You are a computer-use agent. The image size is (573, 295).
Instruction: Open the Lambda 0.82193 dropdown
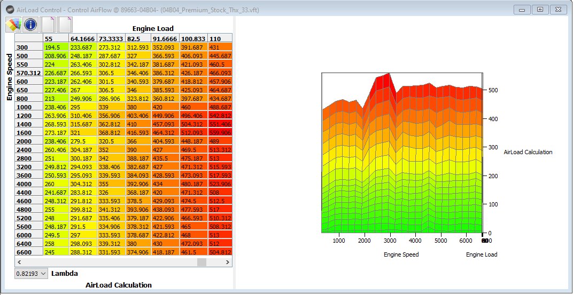[31, 274]
